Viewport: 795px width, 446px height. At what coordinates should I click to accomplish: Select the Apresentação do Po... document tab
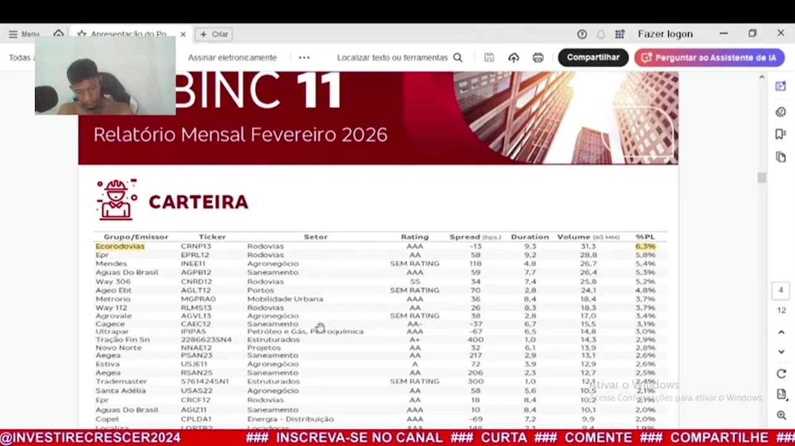click(x=129, y=34)
